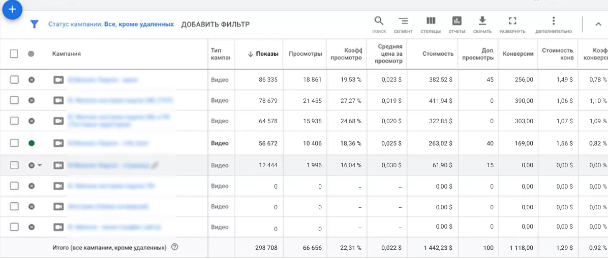Click the paused status icon in 86 335 row
The width and height of the screenshot is (608, 259).
[x=32, y=80]
